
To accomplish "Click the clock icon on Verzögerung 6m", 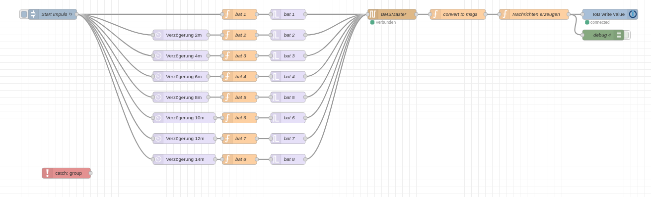I will (158, 77).
